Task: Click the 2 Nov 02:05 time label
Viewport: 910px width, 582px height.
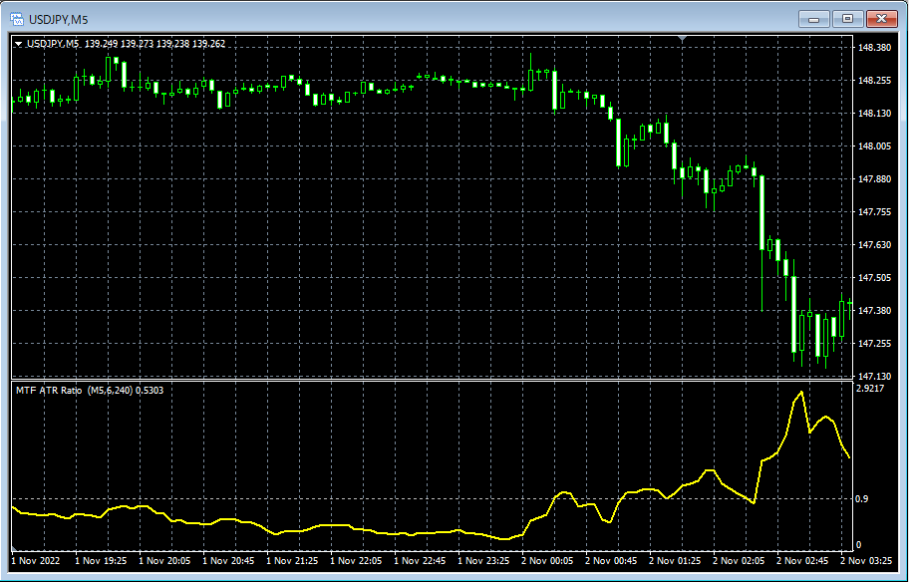Action: pyautogui.click(x=739, y=560)
